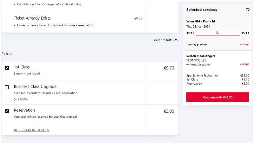Click SparSchiene Tschechien price line

(217, 75)
